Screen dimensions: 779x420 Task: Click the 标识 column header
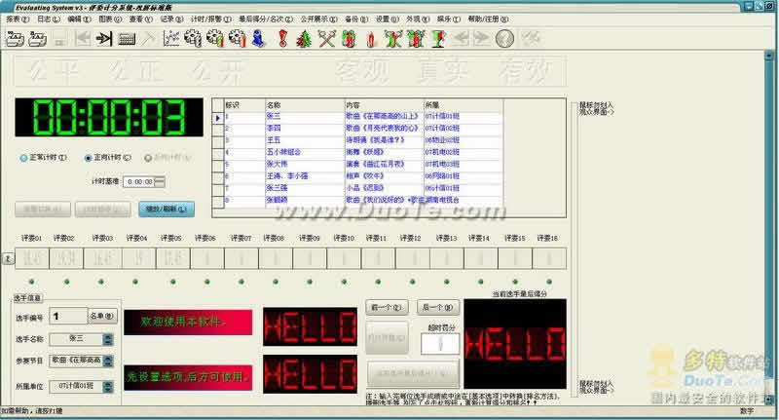tap(244, 105)
